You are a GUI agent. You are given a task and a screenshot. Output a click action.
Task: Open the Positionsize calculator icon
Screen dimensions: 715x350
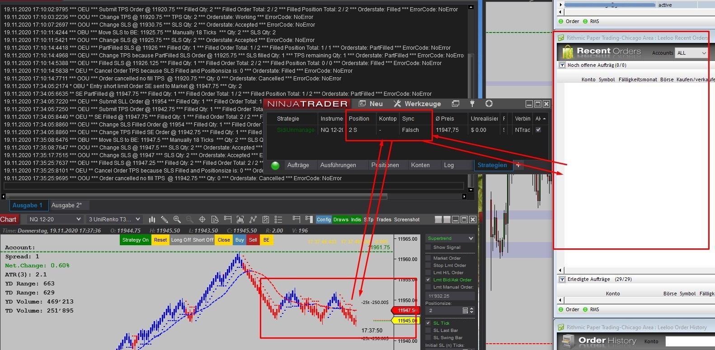(465, 311)
